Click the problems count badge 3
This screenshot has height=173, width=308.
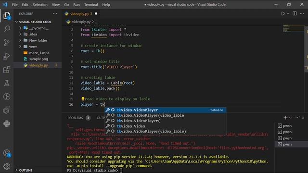coord(88,118)
